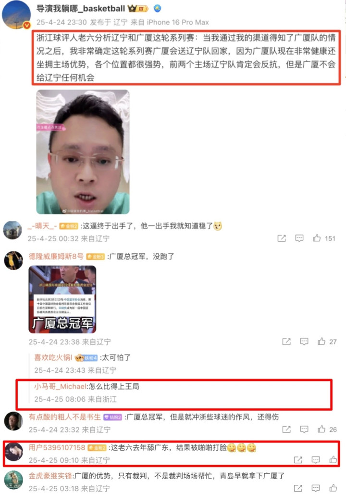Reply to the _-晴天_- comment
The image size is (346, 495).
299,238
